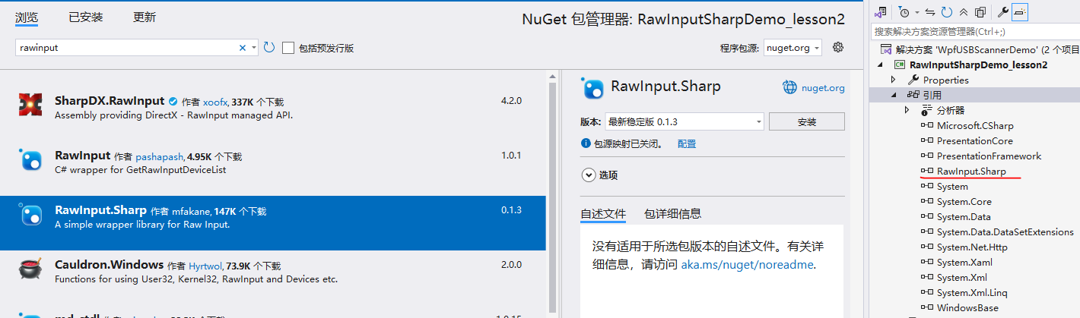Click the Solution Explorer search box
Viewport: 1080px width, 318px height.
[975, 32]
